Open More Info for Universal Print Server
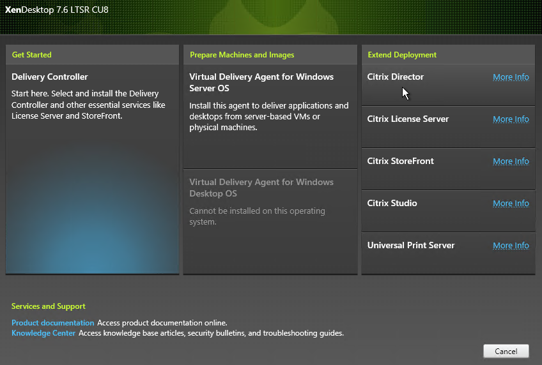Viewport: 542px width, 365px height. (x=511, y=245)
